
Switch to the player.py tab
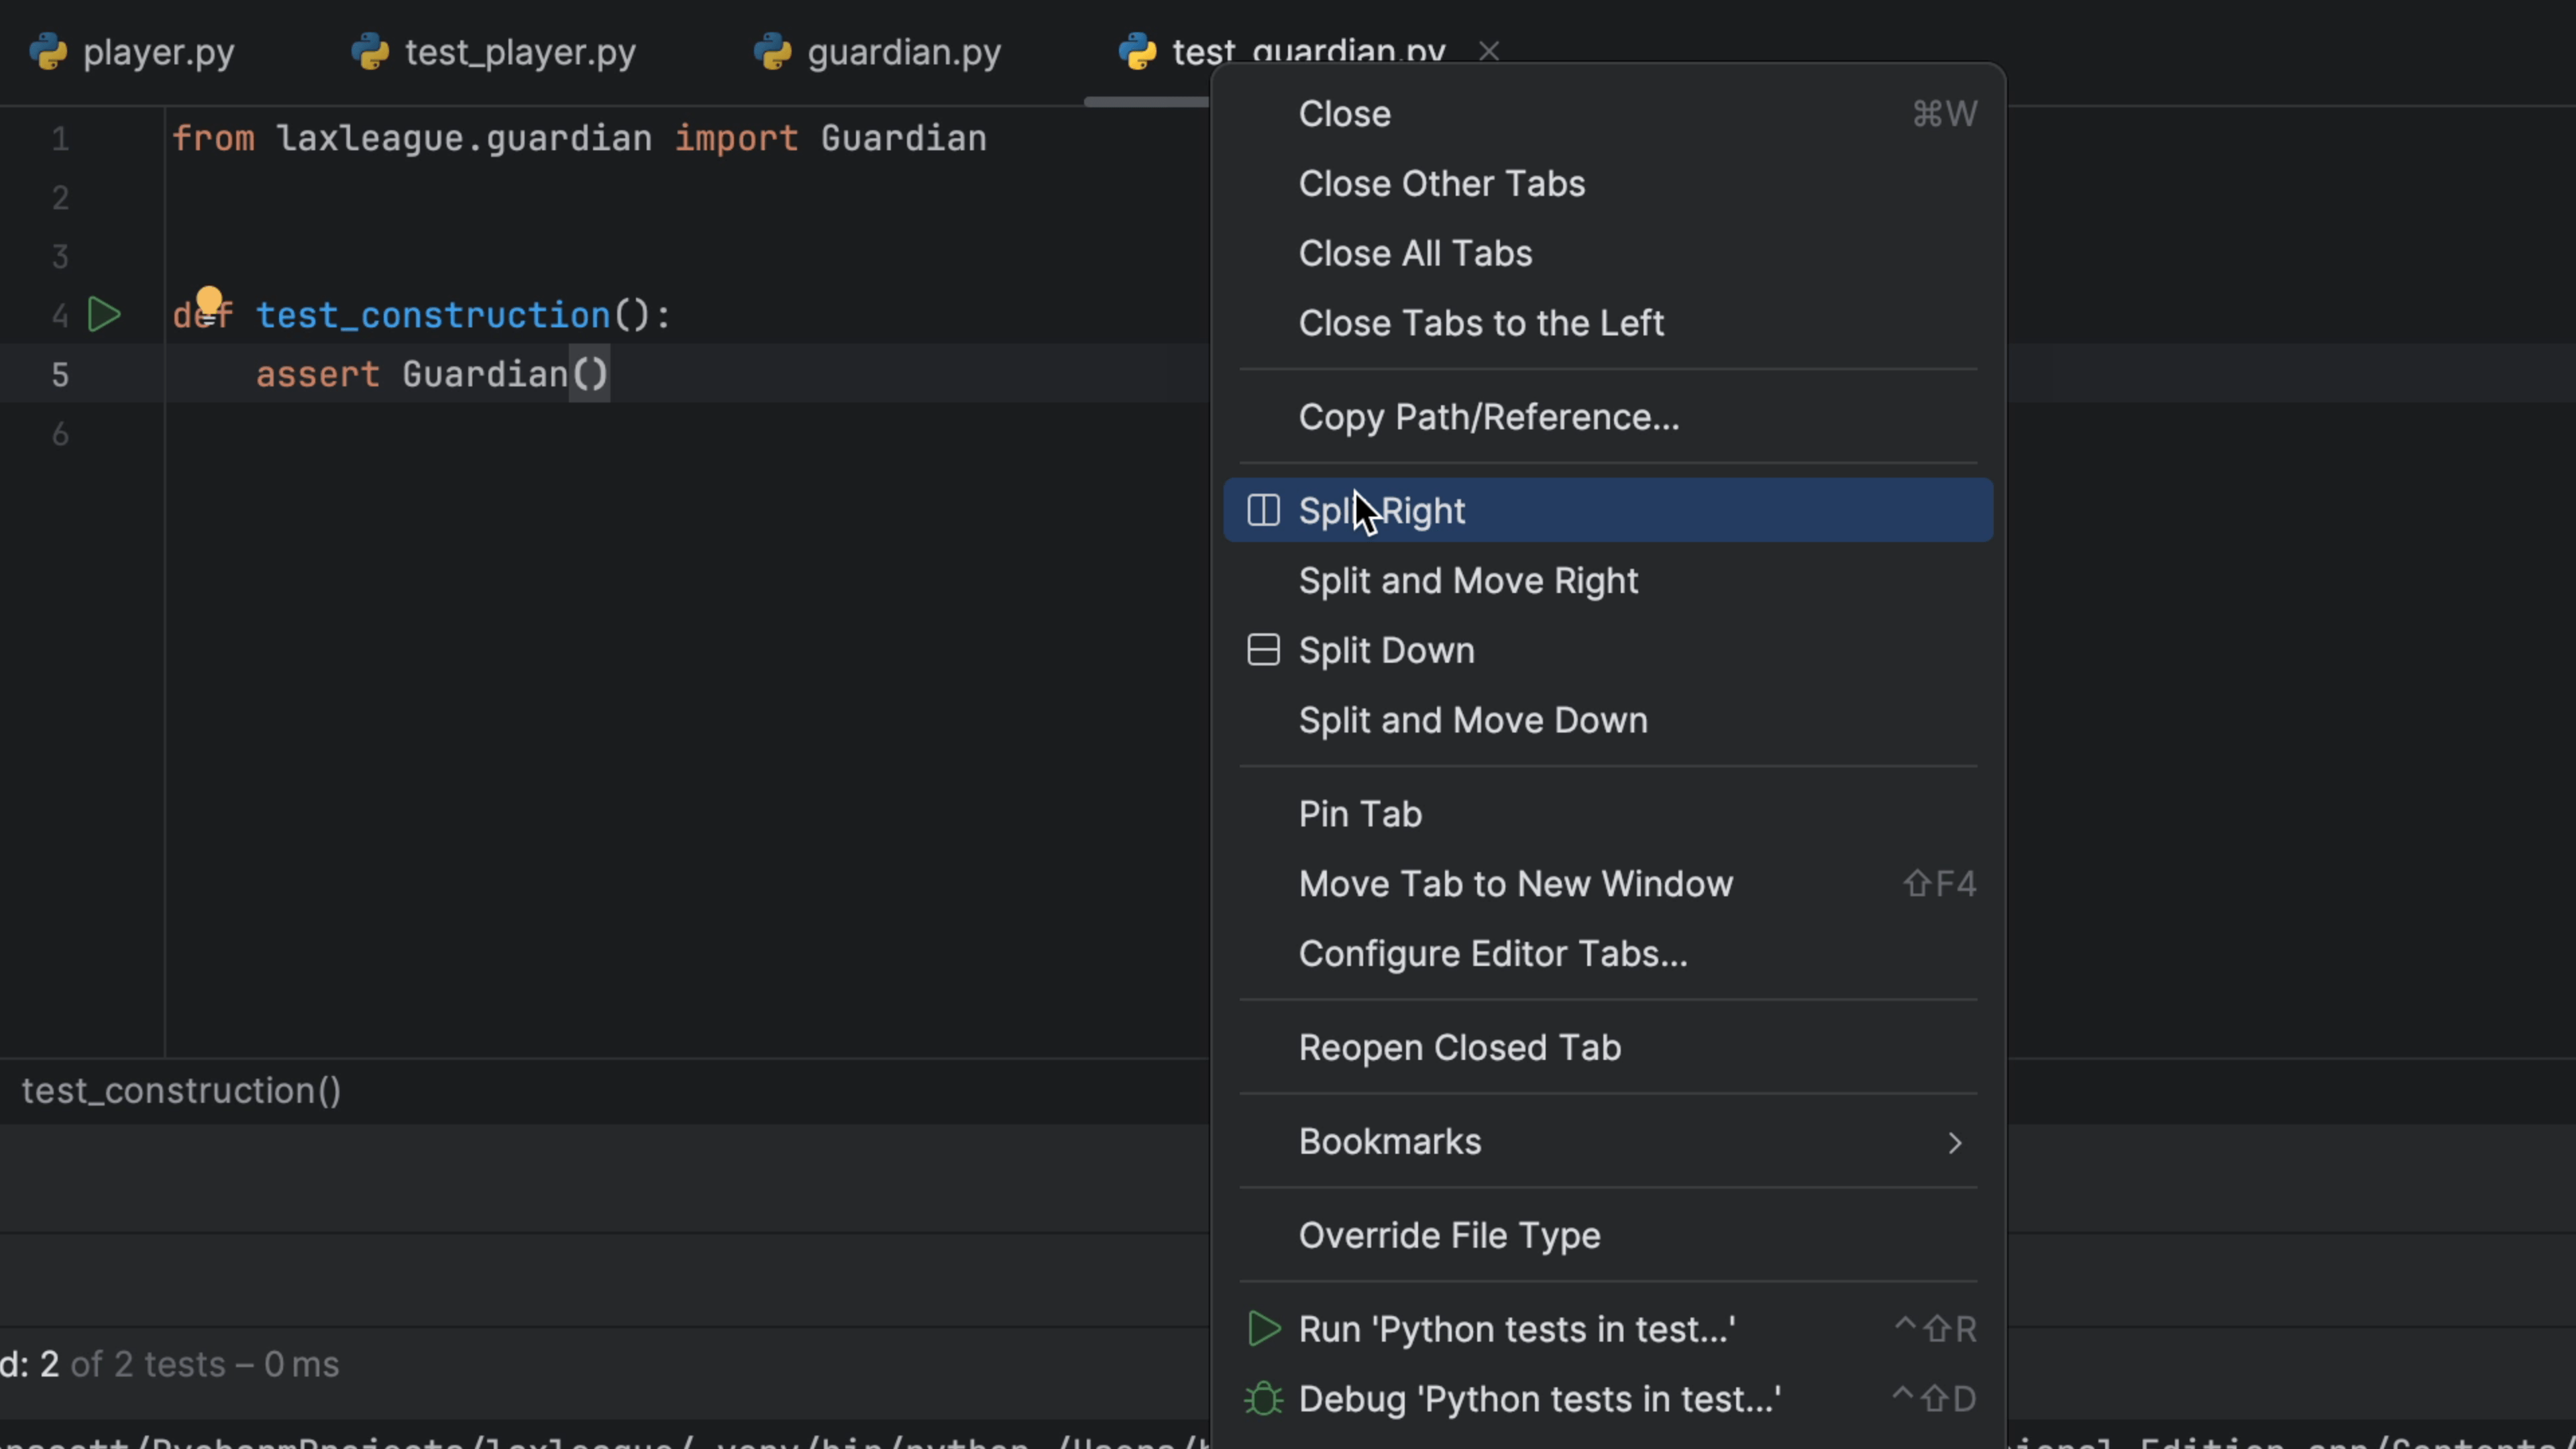158,52
